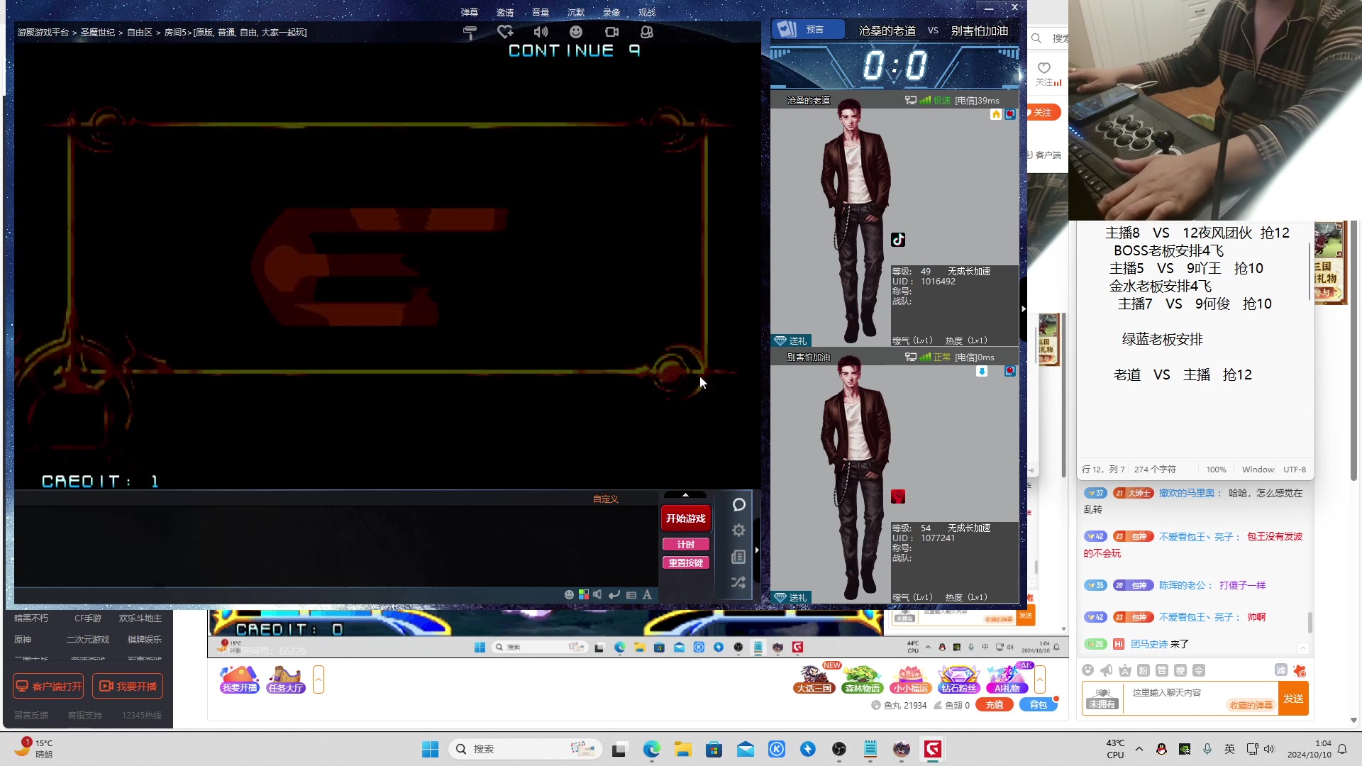Click the 粉 fan badge icon
This screenshot has height=766, width=1362.
point(1144,670)
